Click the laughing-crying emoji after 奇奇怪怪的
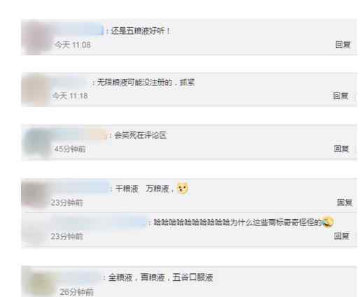Viewport: 364px width, 297px height. (328, 222)
